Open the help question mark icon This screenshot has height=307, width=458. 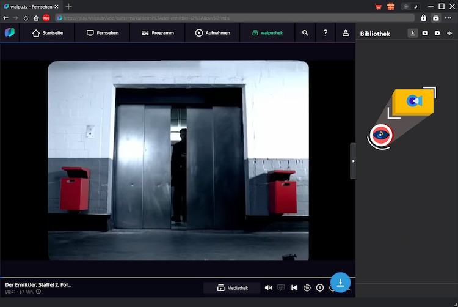[325, 33]
